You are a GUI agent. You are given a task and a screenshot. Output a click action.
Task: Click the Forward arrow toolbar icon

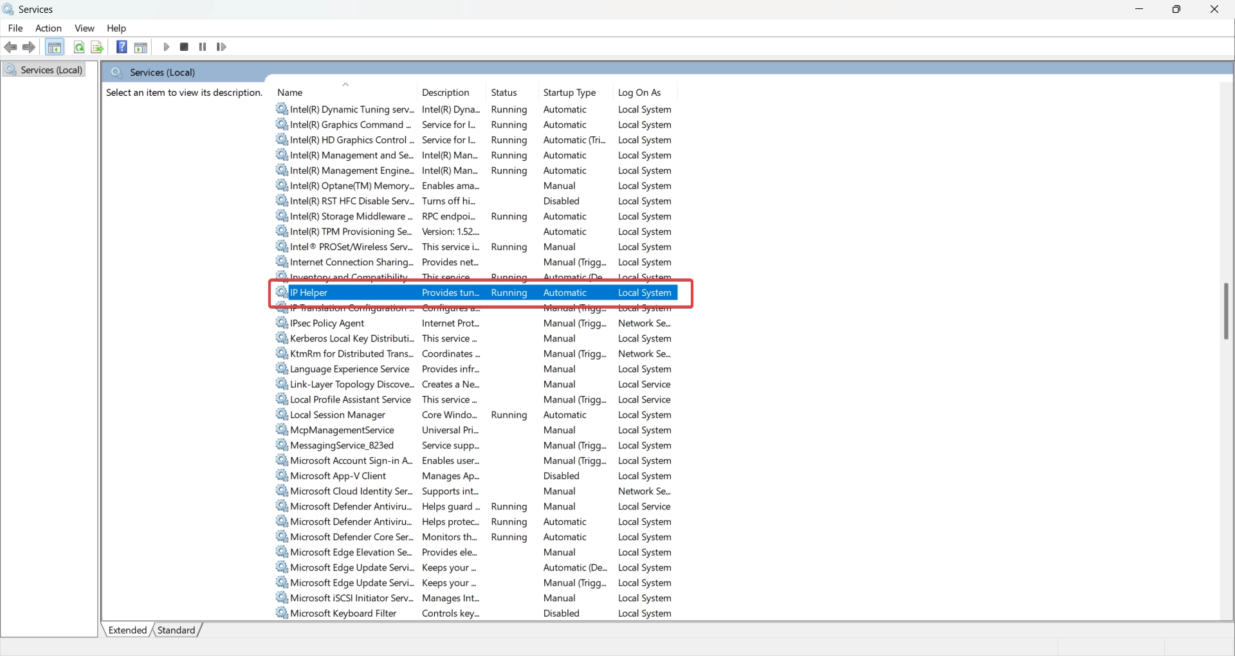point(29,47)
